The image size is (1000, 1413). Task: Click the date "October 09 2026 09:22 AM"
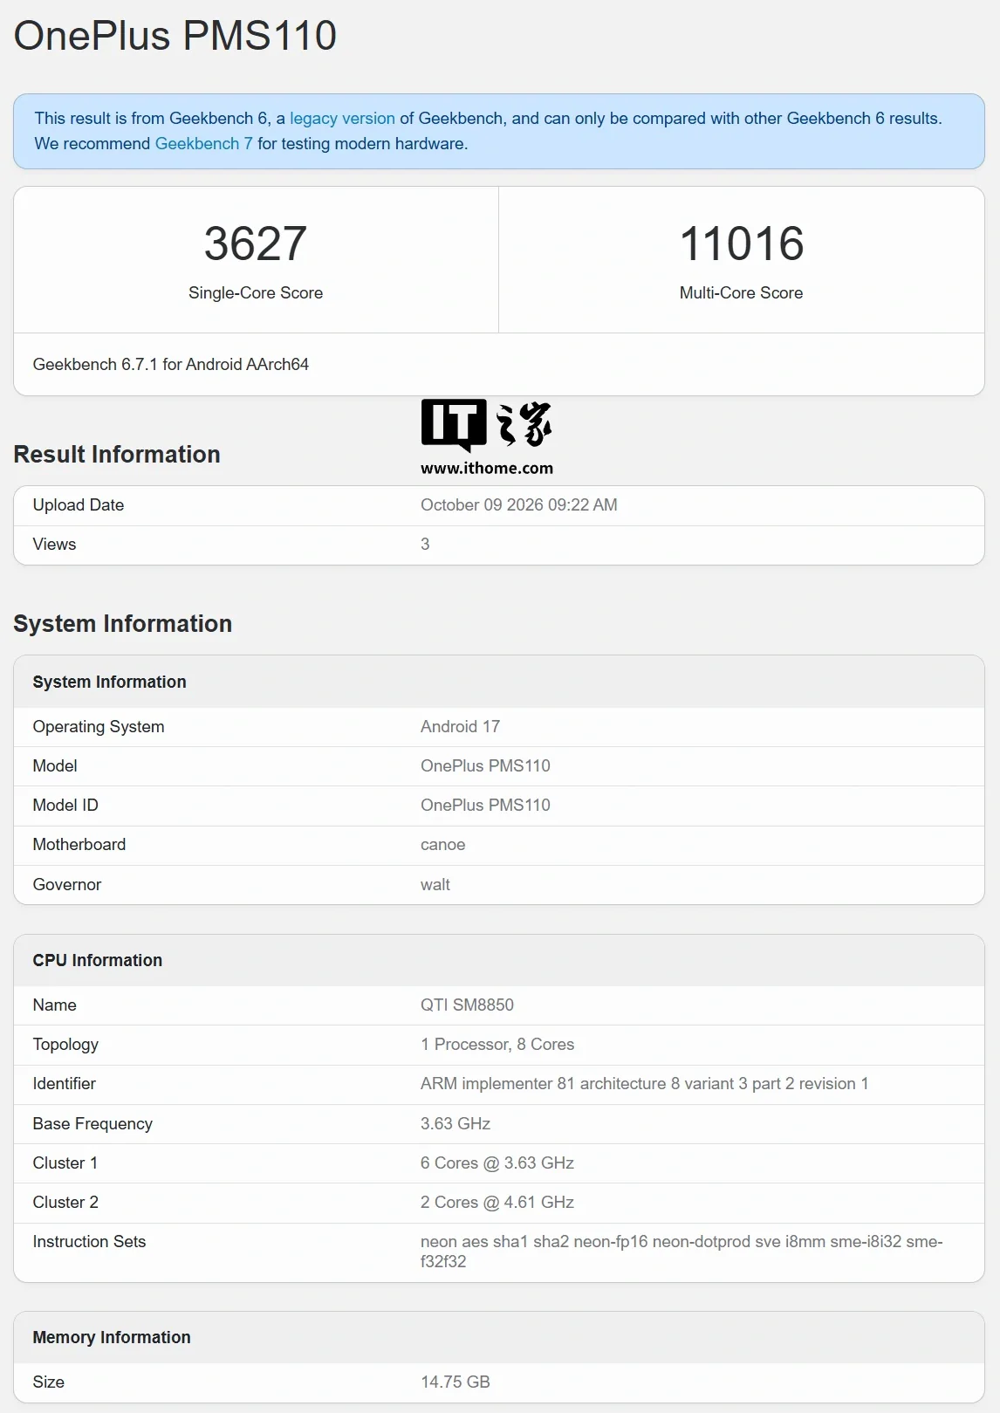519,505
